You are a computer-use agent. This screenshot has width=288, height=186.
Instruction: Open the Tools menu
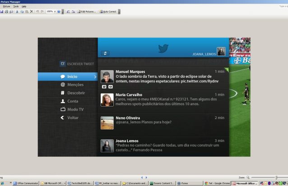click(x=16, y=6)
